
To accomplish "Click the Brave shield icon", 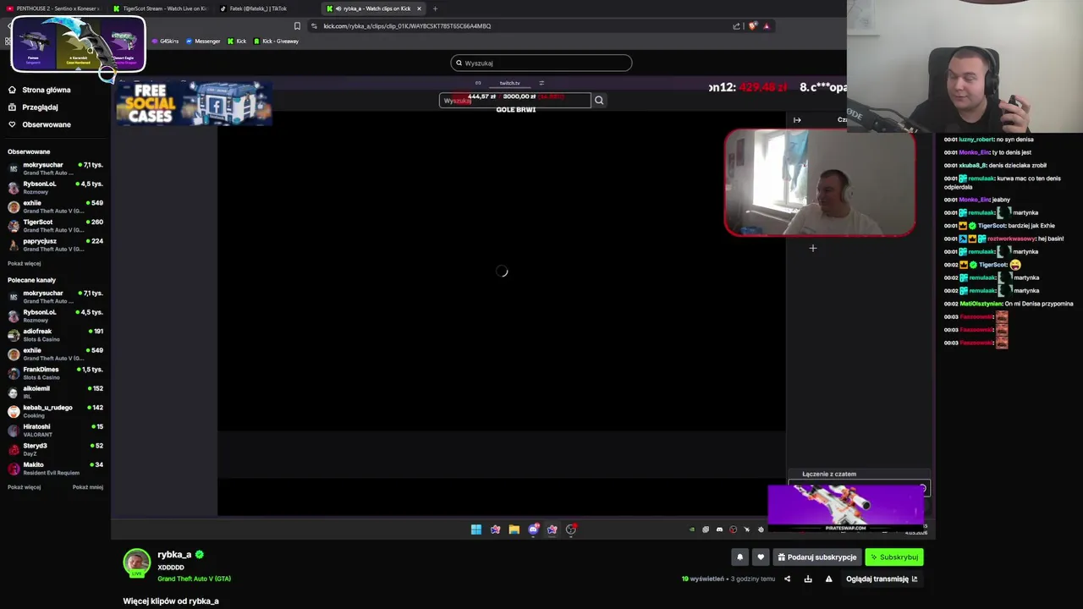I will (x=752, y=26).
